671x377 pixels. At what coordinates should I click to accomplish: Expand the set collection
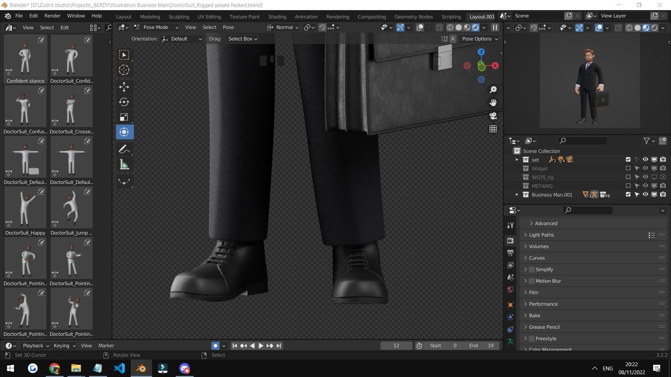517,160
